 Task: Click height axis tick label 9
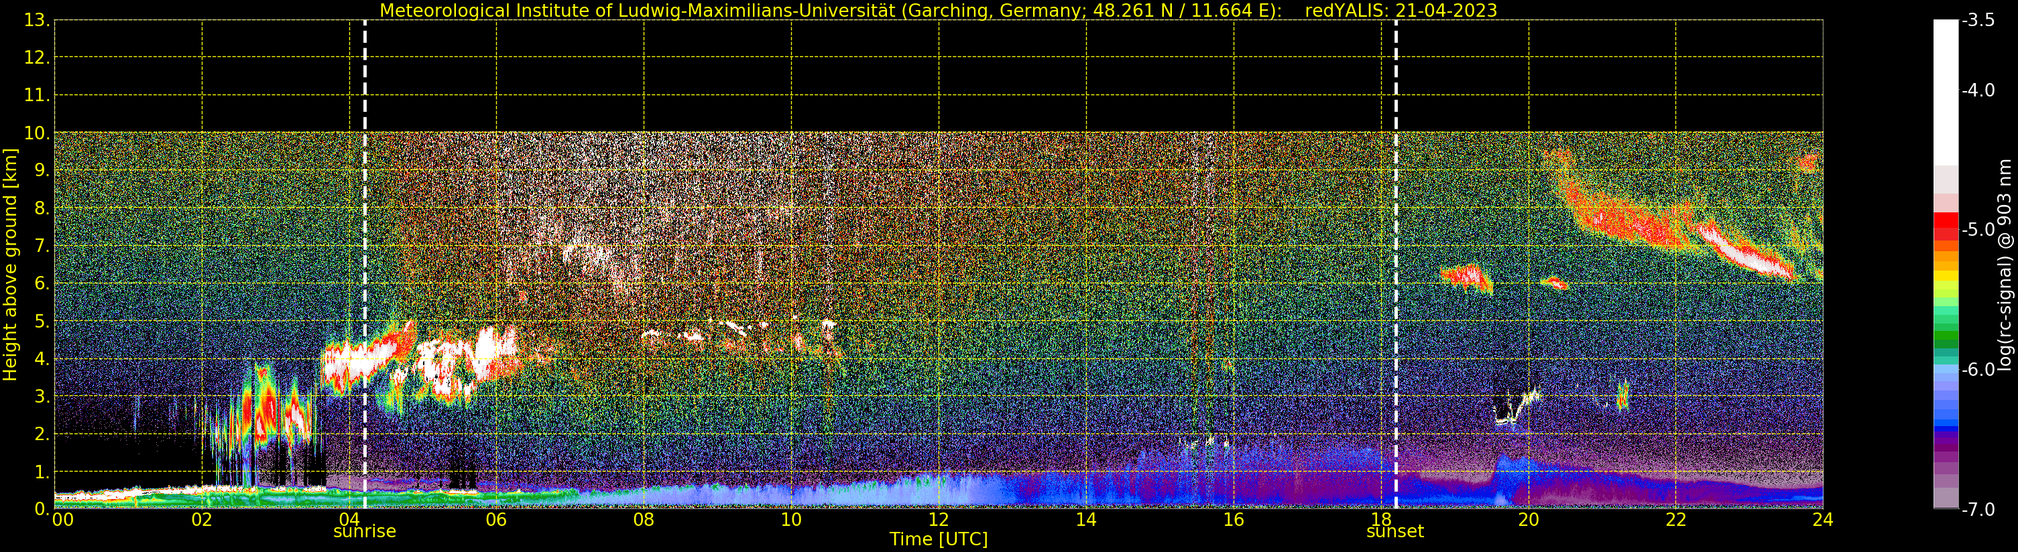click(x=41, y=171)
